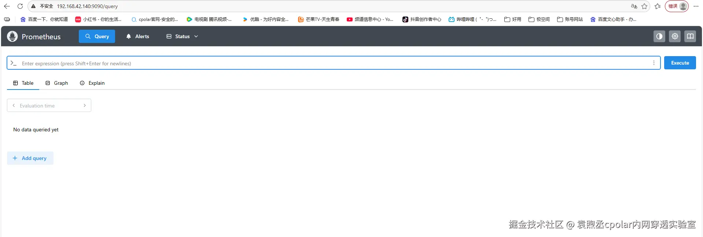Click the browser profile avatar button
703x237 pixels.
(x=677, y=6)
